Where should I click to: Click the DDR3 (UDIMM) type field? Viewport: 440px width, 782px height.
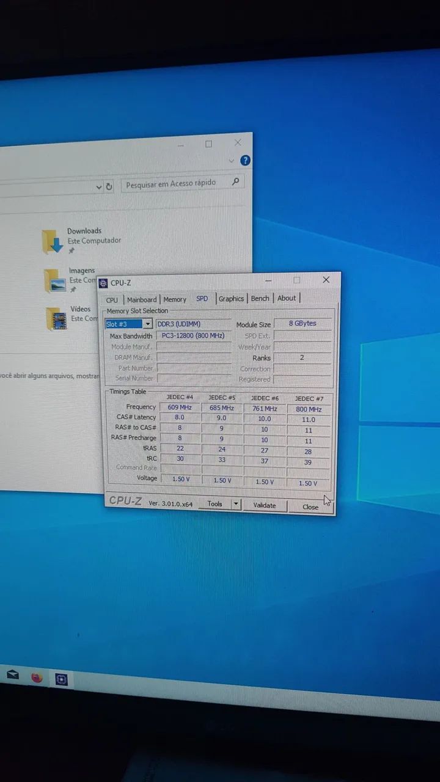point(194,324)
